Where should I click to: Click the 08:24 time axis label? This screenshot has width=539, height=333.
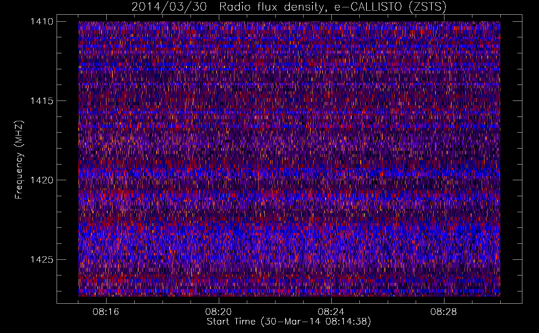(x=331, y=312)
